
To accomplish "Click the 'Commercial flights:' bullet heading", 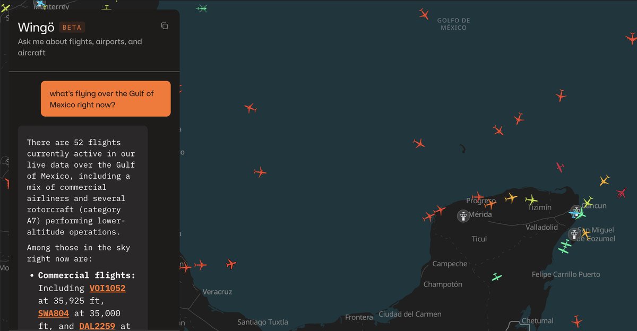I will click(87, 275).
